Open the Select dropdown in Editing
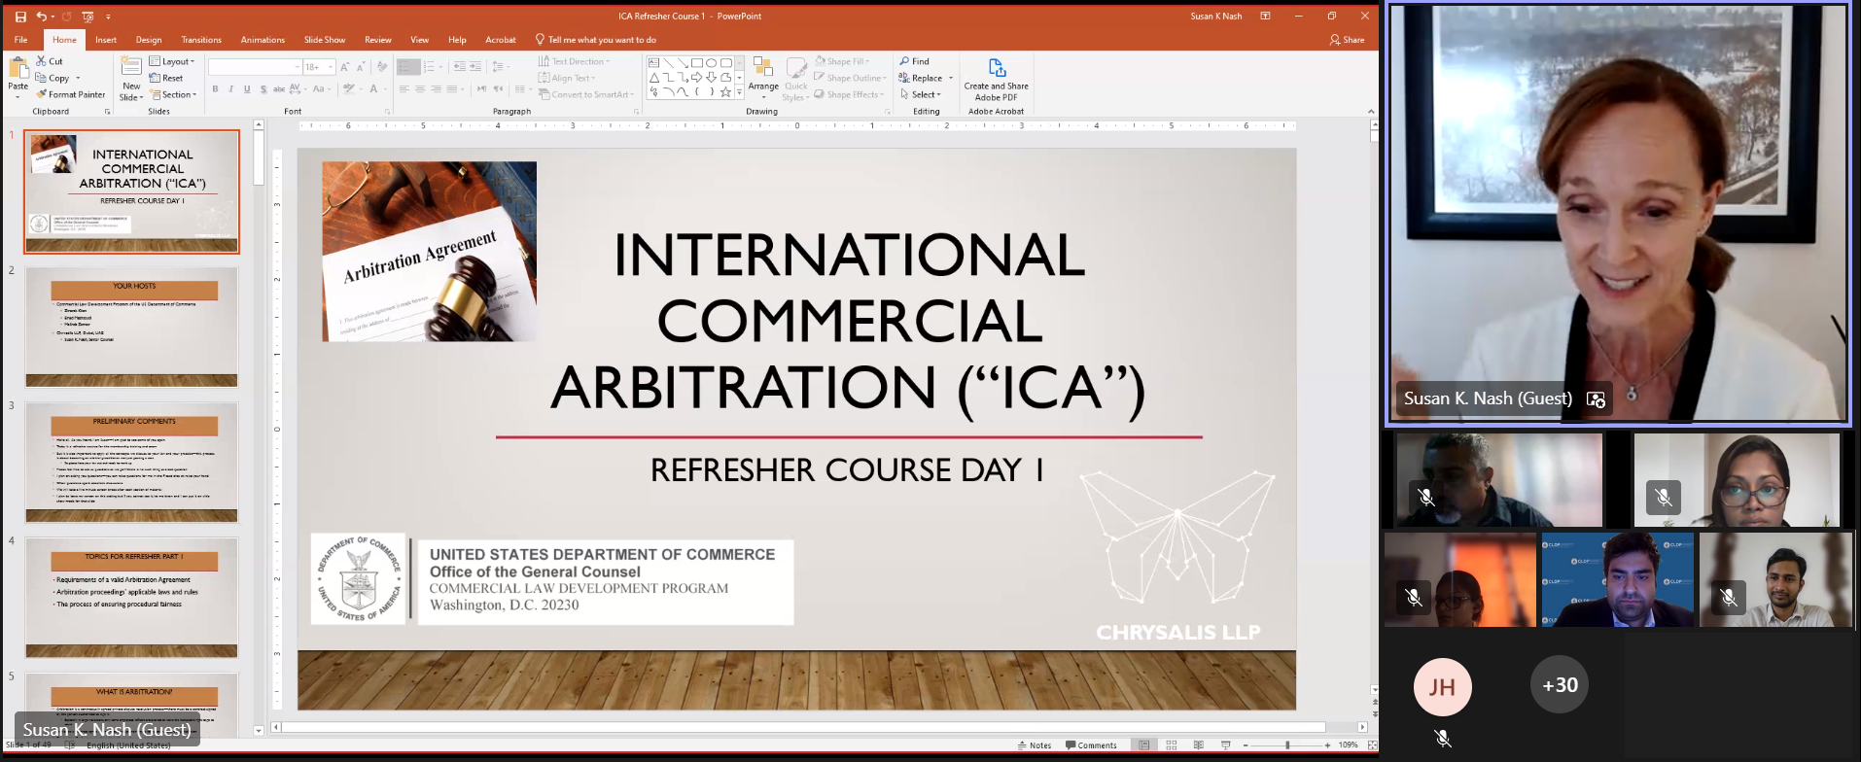 point(921,94)
